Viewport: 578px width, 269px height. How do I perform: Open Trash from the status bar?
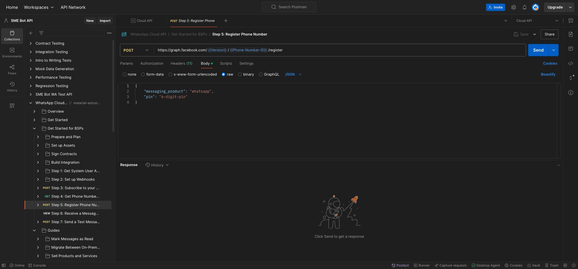pyautogui.click(x=552, y=265)
